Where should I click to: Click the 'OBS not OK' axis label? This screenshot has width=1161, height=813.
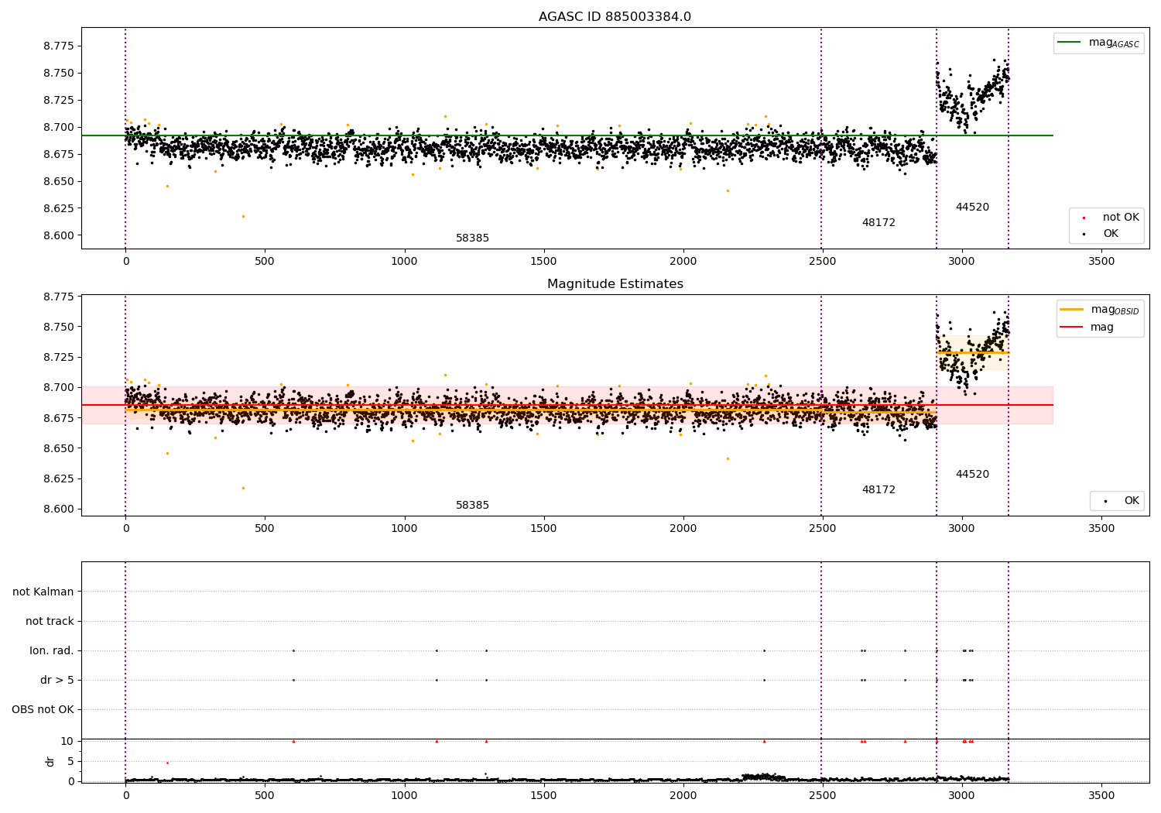pyautogui.click(x=43, y=709)
